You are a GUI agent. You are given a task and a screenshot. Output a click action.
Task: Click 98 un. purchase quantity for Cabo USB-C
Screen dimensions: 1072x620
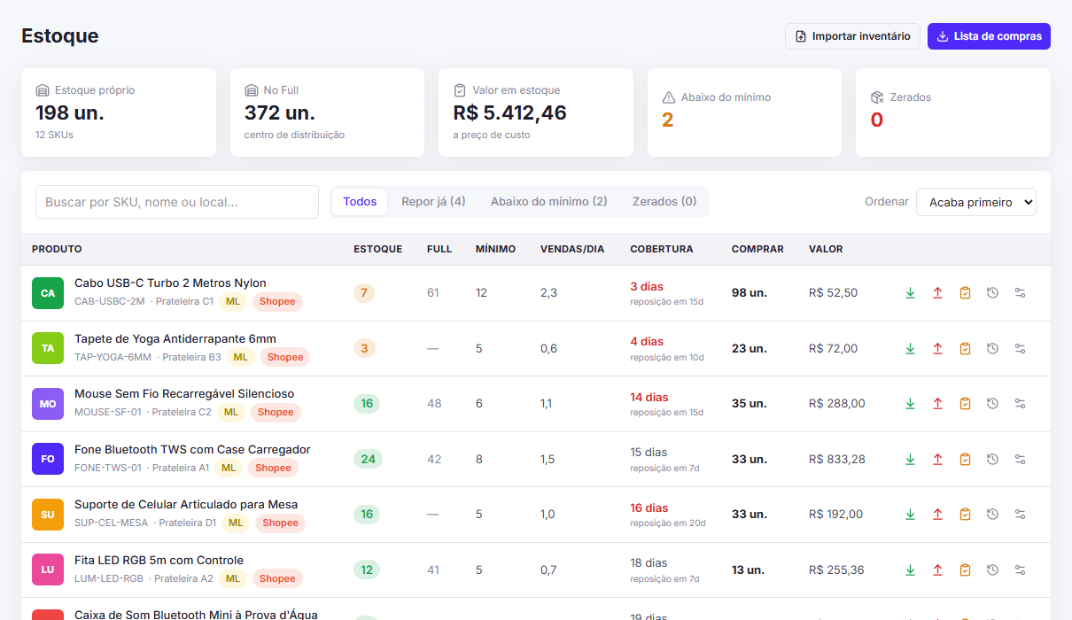tap(750, 293)
